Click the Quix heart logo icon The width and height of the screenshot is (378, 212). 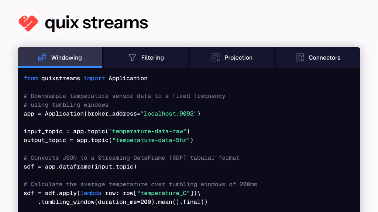28,23
